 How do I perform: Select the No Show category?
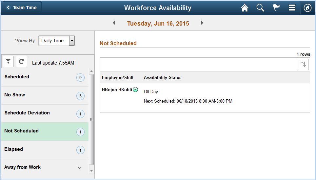point(45,95)
